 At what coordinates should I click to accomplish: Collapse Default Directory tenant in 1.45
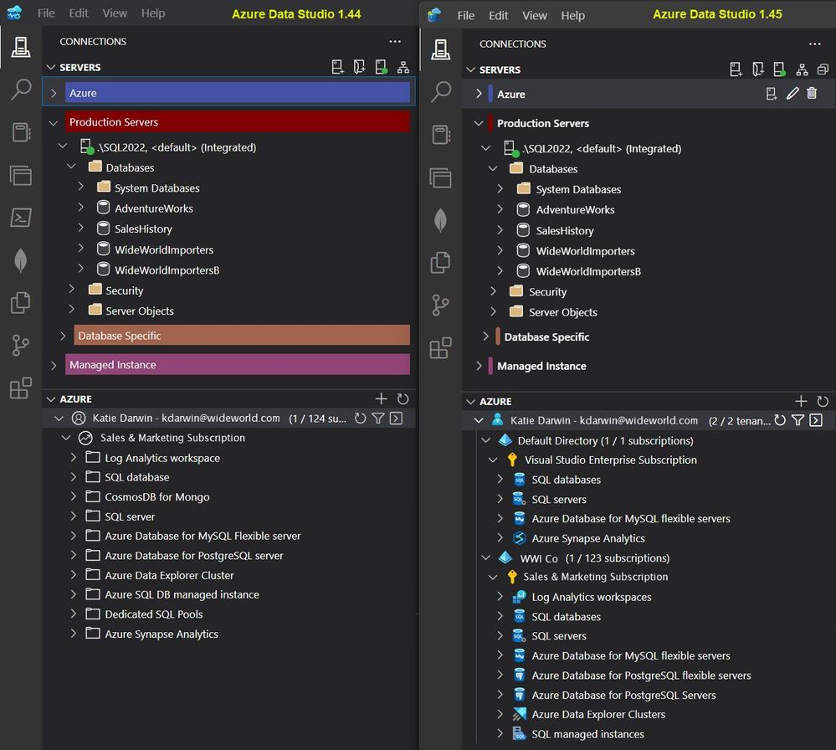[485, 440]
